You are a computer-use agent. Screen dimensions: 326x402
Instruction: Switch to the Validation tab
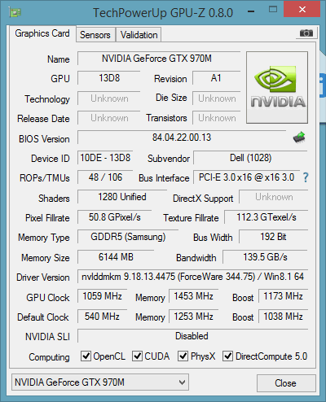click(139, 35)
